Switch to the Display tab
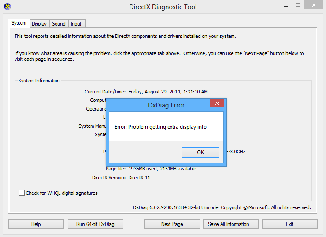The image size is (326, 237). click(39, 24)
